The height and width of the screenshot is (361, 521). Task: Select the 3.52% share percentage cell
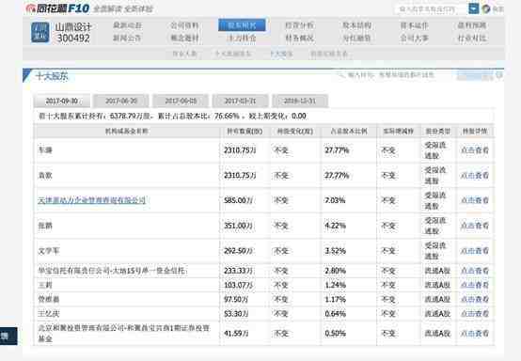click(335, 251)
